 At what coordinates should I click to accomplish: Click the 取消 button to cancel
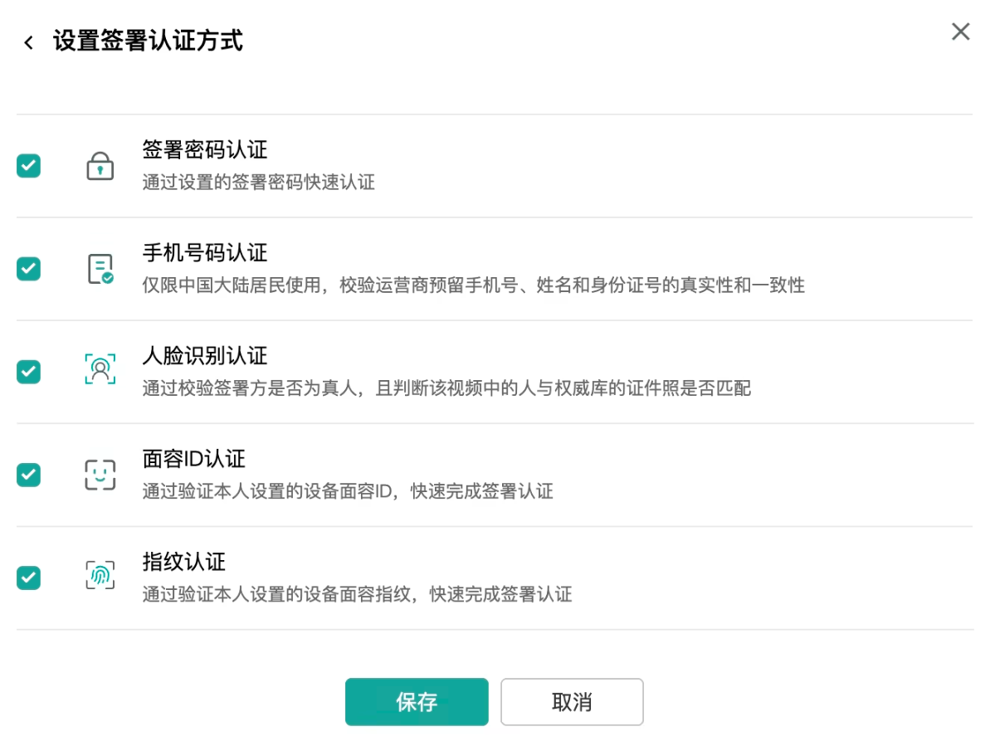pyautogui.click(x=572, y=701)
